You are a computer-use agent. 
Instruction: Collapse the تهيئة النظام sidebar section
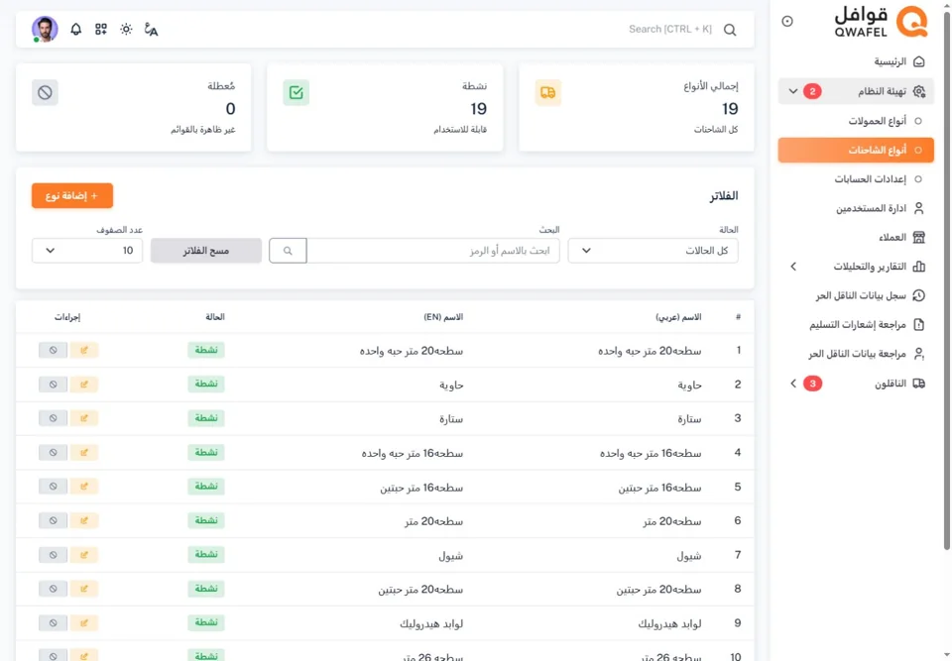click(x=856, y=91)
